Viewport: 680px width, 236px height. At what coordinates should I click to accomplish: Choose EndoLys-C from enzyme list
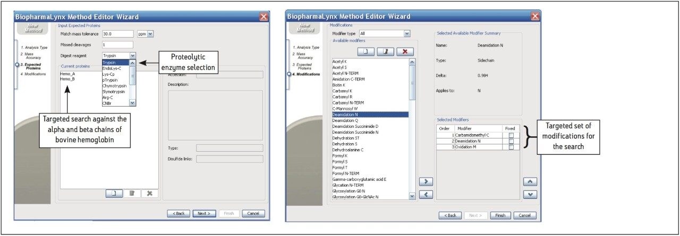[116, 68]
